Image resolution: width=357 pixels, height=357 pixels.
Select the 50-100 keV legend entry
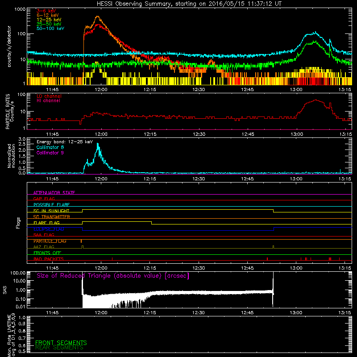pyautogui.click(x=50, y=29)
